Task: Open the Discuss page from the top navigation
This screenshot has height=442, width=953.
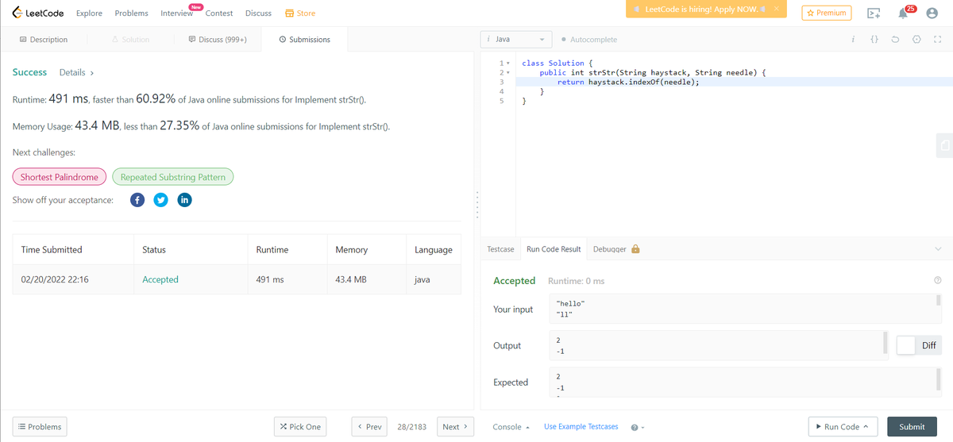Action: (x=258, y=13)
